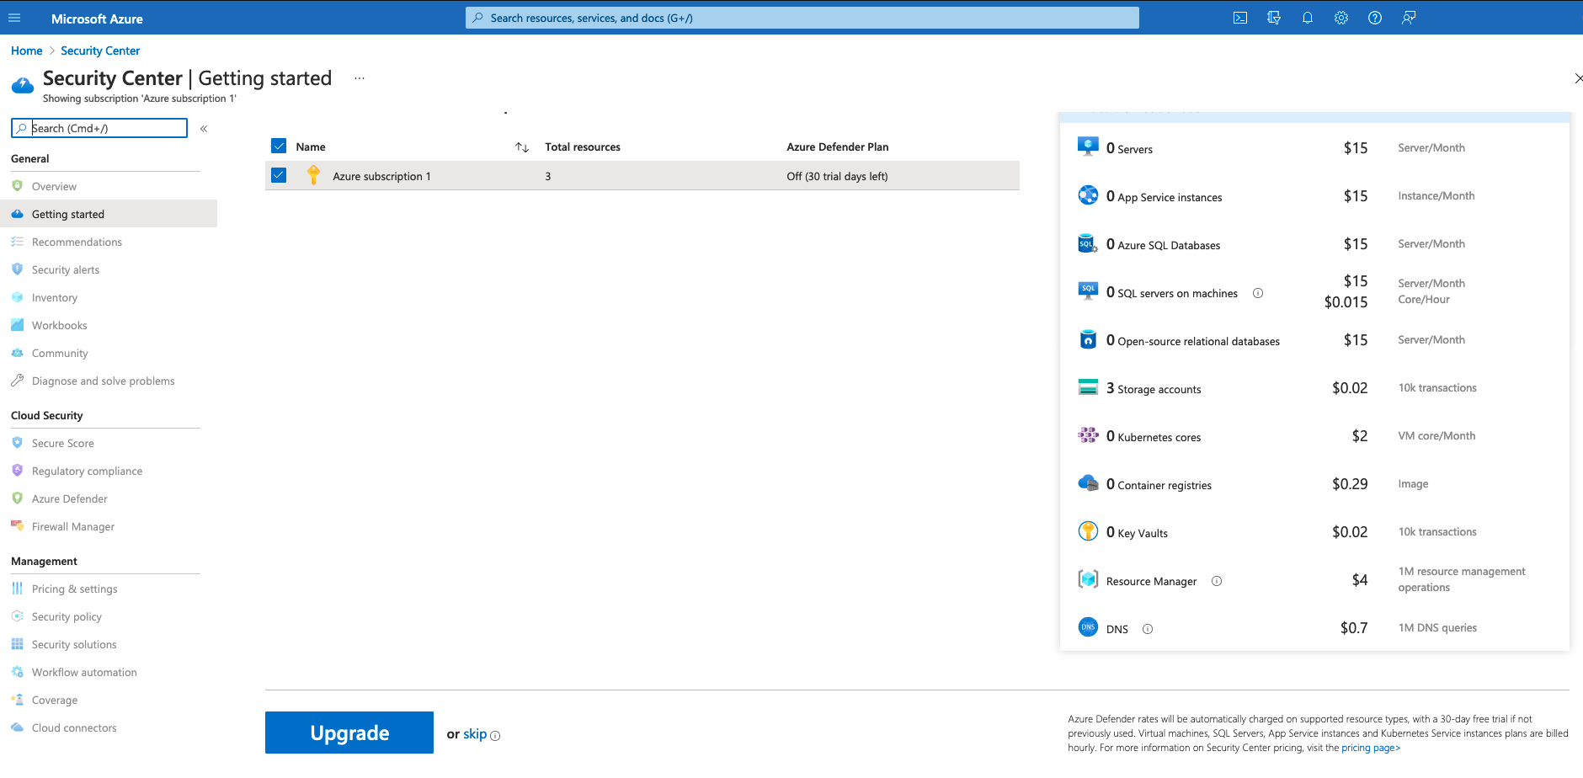Click the Security Center cloud icon beside the title
Image resolution: width=1583 pixels, height=778 pixels.
tap(23, 85)
